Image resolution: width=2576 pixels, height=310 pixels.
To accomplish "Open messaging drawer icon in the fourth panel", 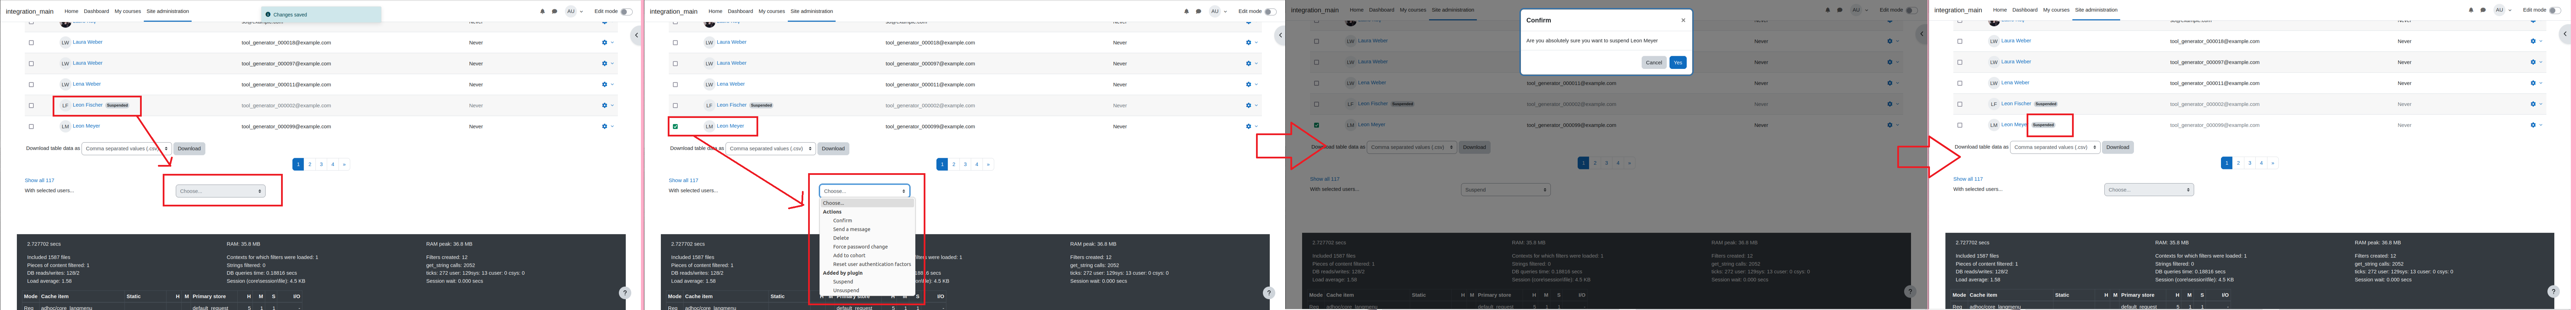I will tap(2483, 10).
